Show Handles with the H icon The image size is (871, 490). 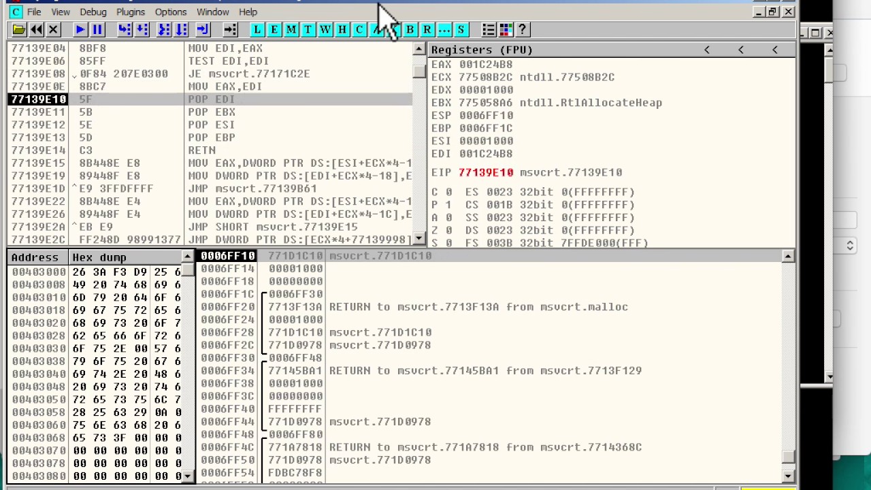[x=342, y=30]
